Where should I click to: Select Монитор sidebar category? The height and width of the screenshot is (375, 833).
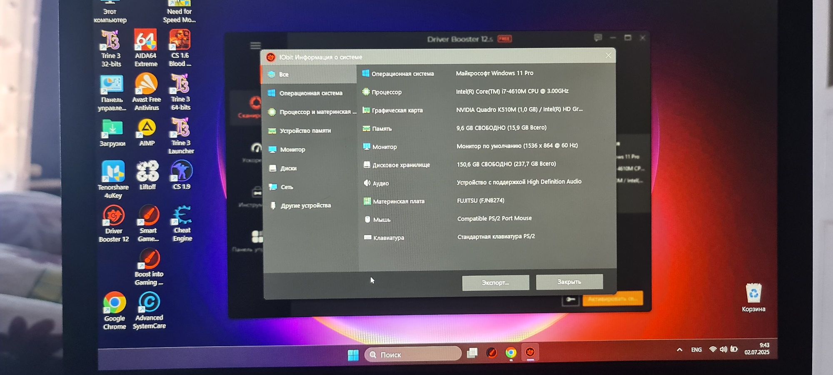[310, 150]
